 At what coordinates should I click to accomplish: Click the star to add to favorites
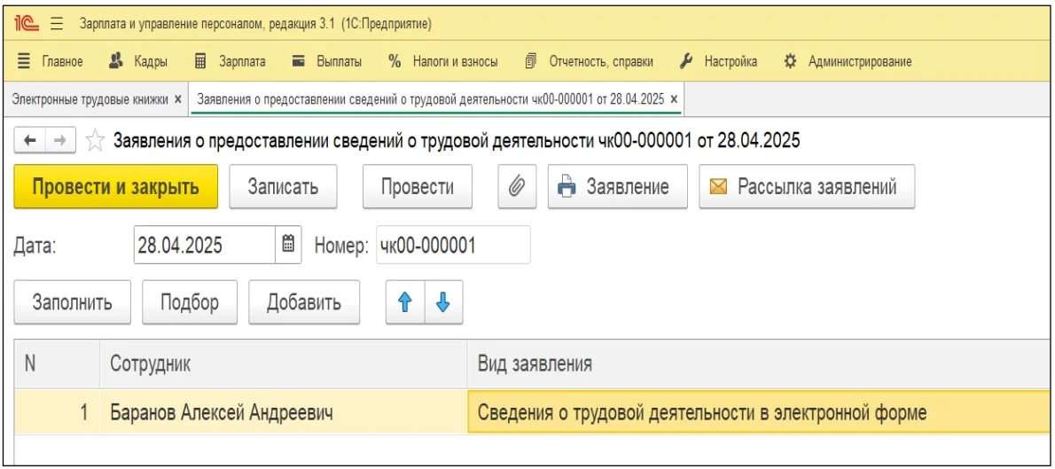[x=96, y=142]
